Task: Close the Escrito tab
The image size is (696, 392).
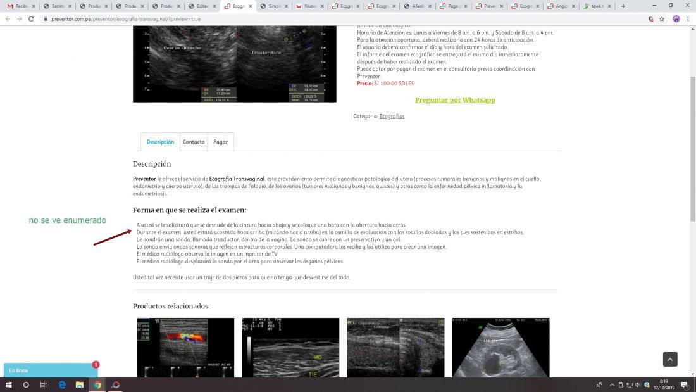Action: pyautogui.click(x=70, y=6)
